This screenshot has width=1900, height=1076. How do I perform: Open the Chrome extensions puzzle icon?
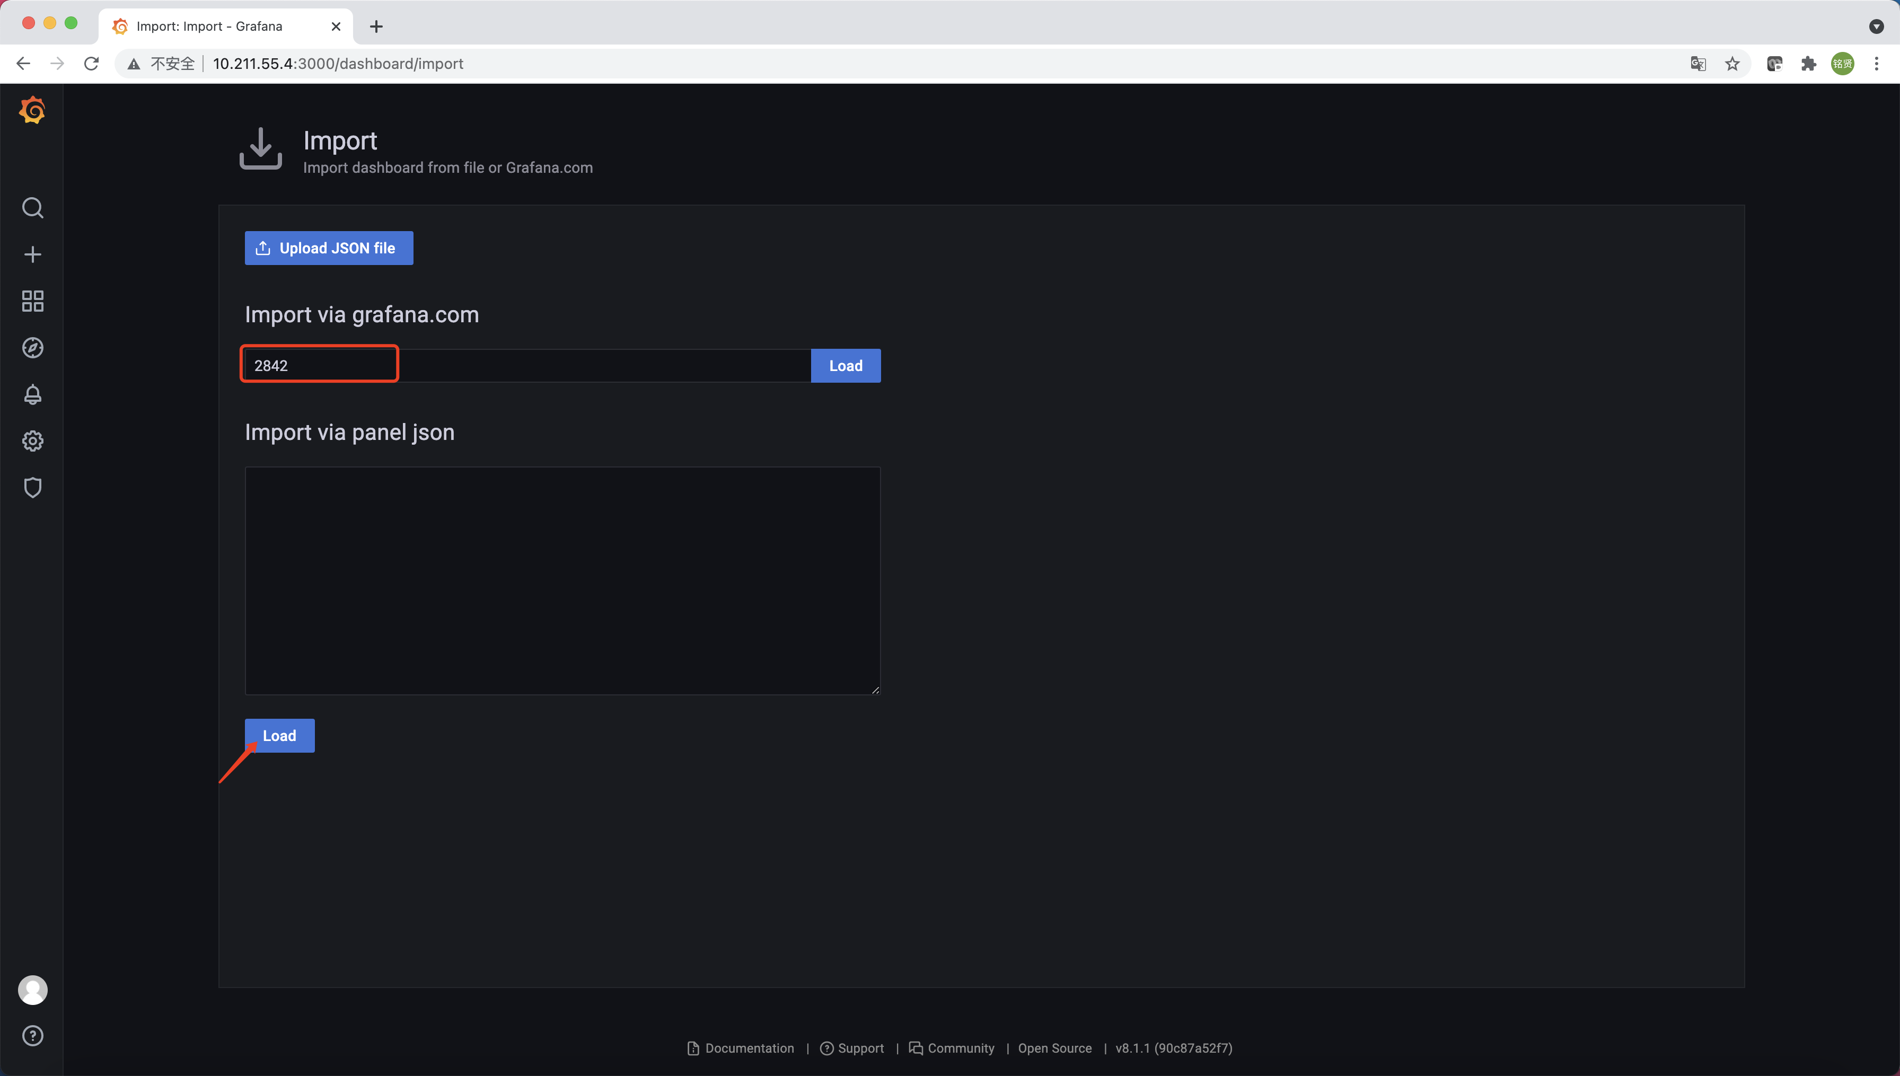[x=1808, y=64]
